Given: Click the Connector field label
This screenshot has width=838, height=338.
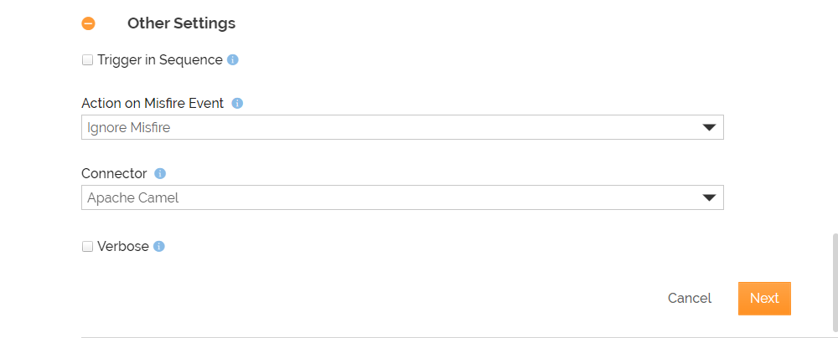Looking at the screenshot, I should (114, 173).
